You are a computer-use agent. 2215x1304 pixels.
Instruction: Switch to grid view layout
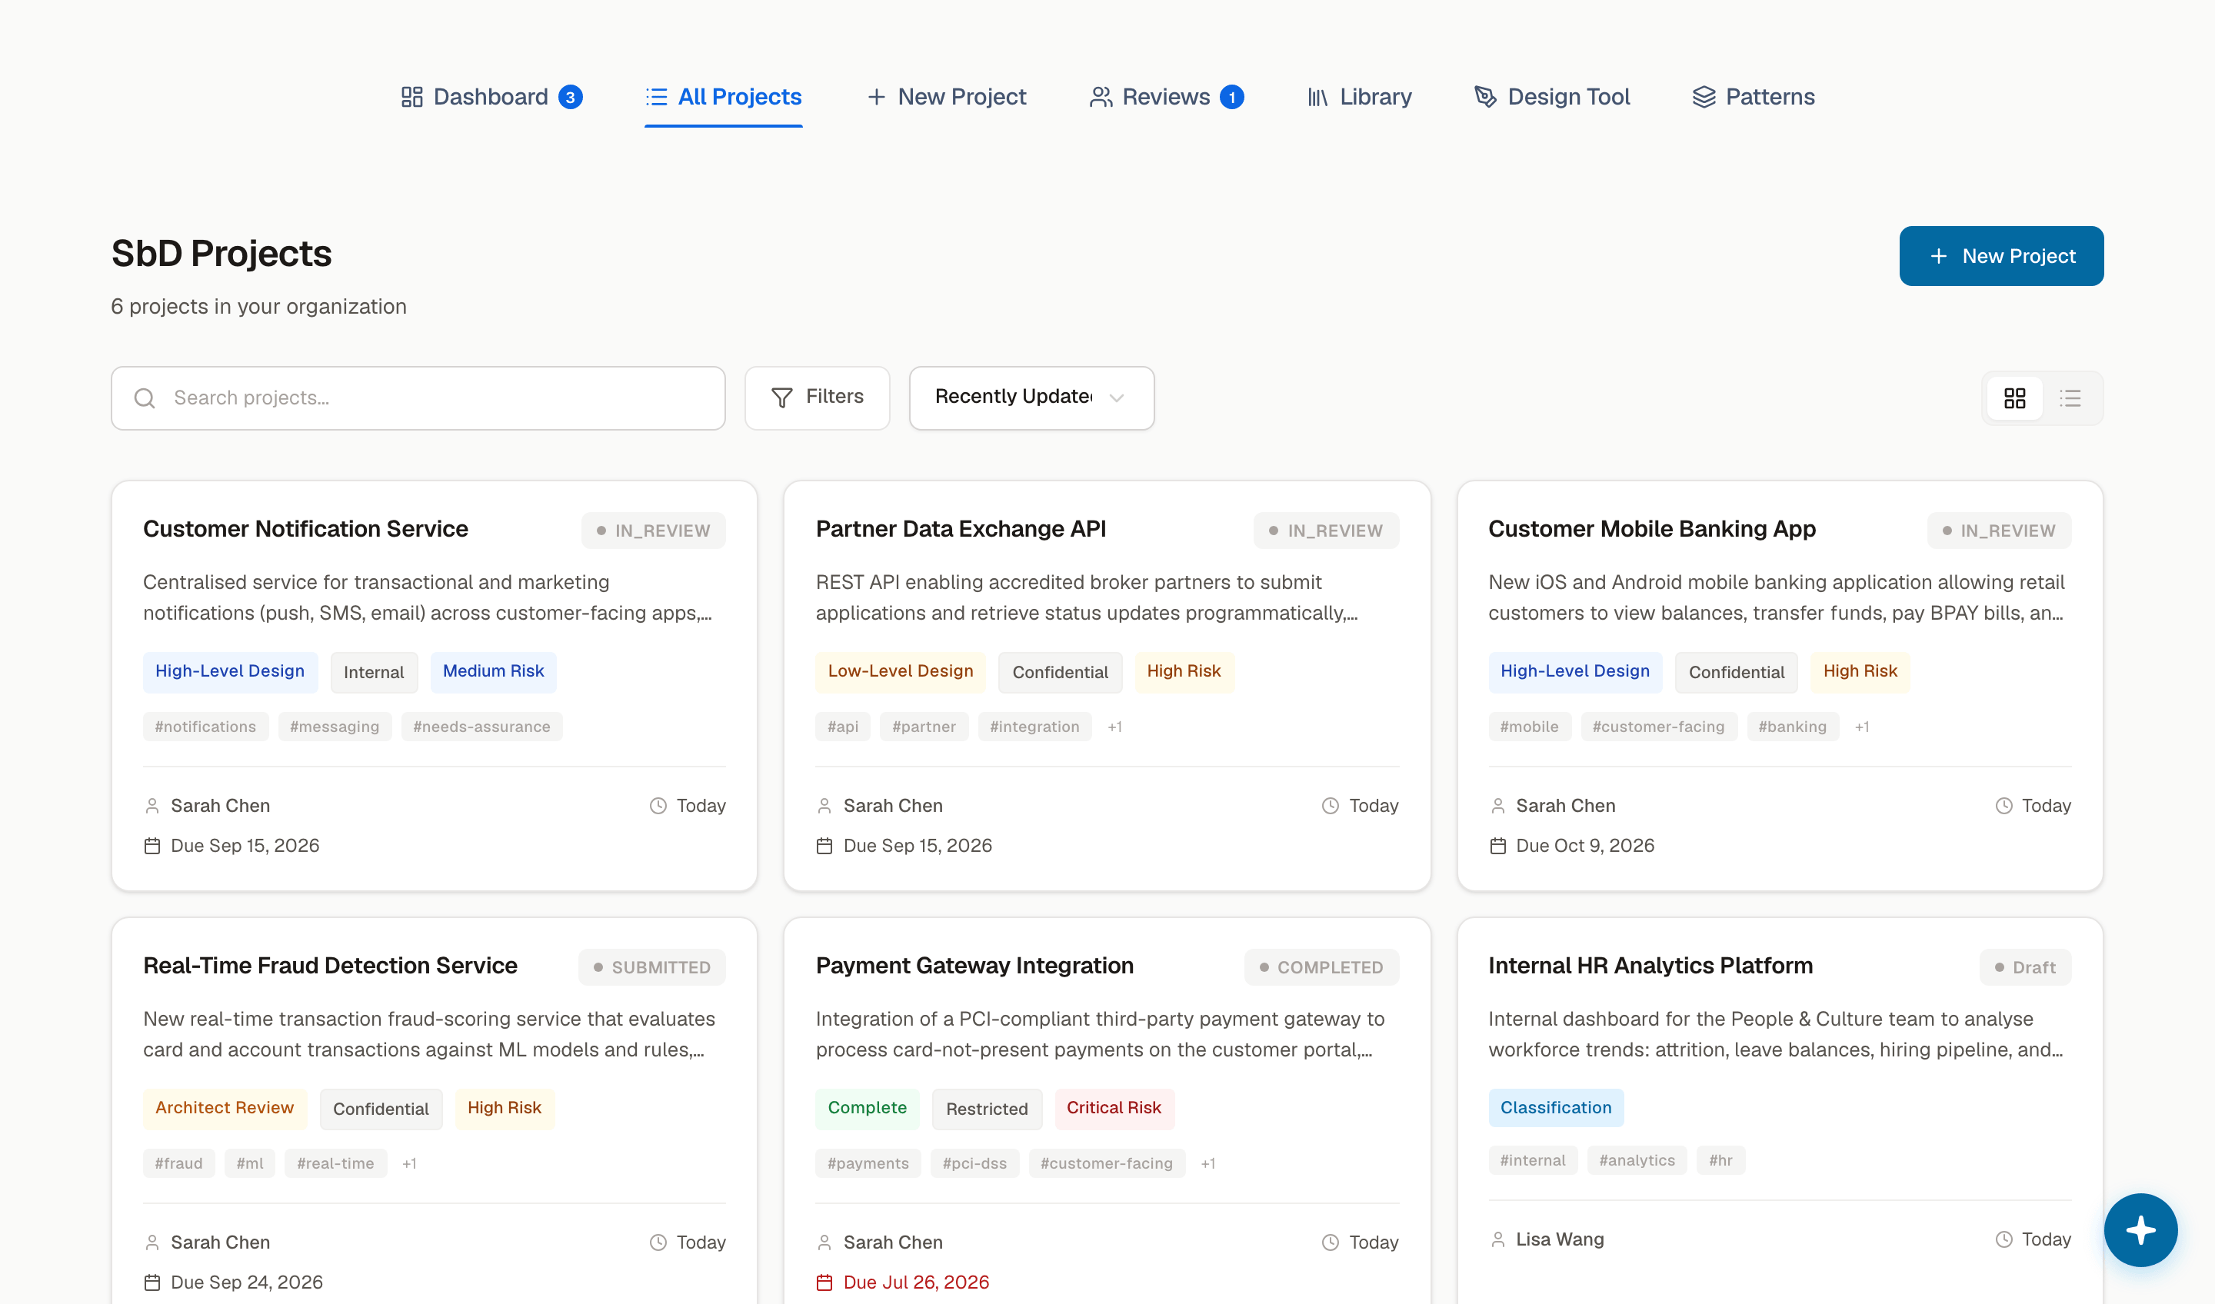click(x=2014, y=398)
